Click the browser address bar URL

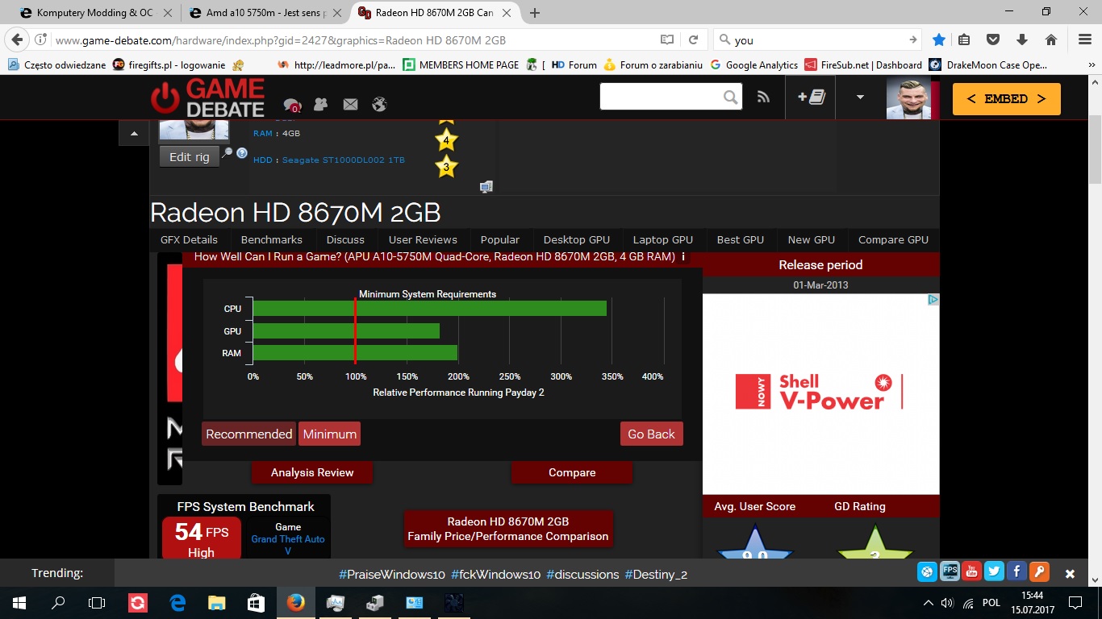(x=281, y=40)
